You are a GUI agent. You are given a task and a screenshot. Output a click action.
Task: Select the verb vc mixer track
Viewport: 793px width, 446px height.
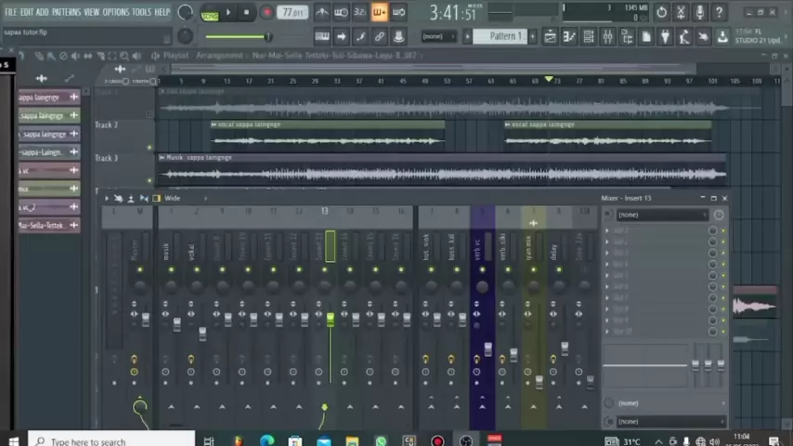(x=481, y=249)
